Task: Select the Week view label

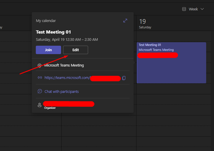Action: [x=193, y=9]
